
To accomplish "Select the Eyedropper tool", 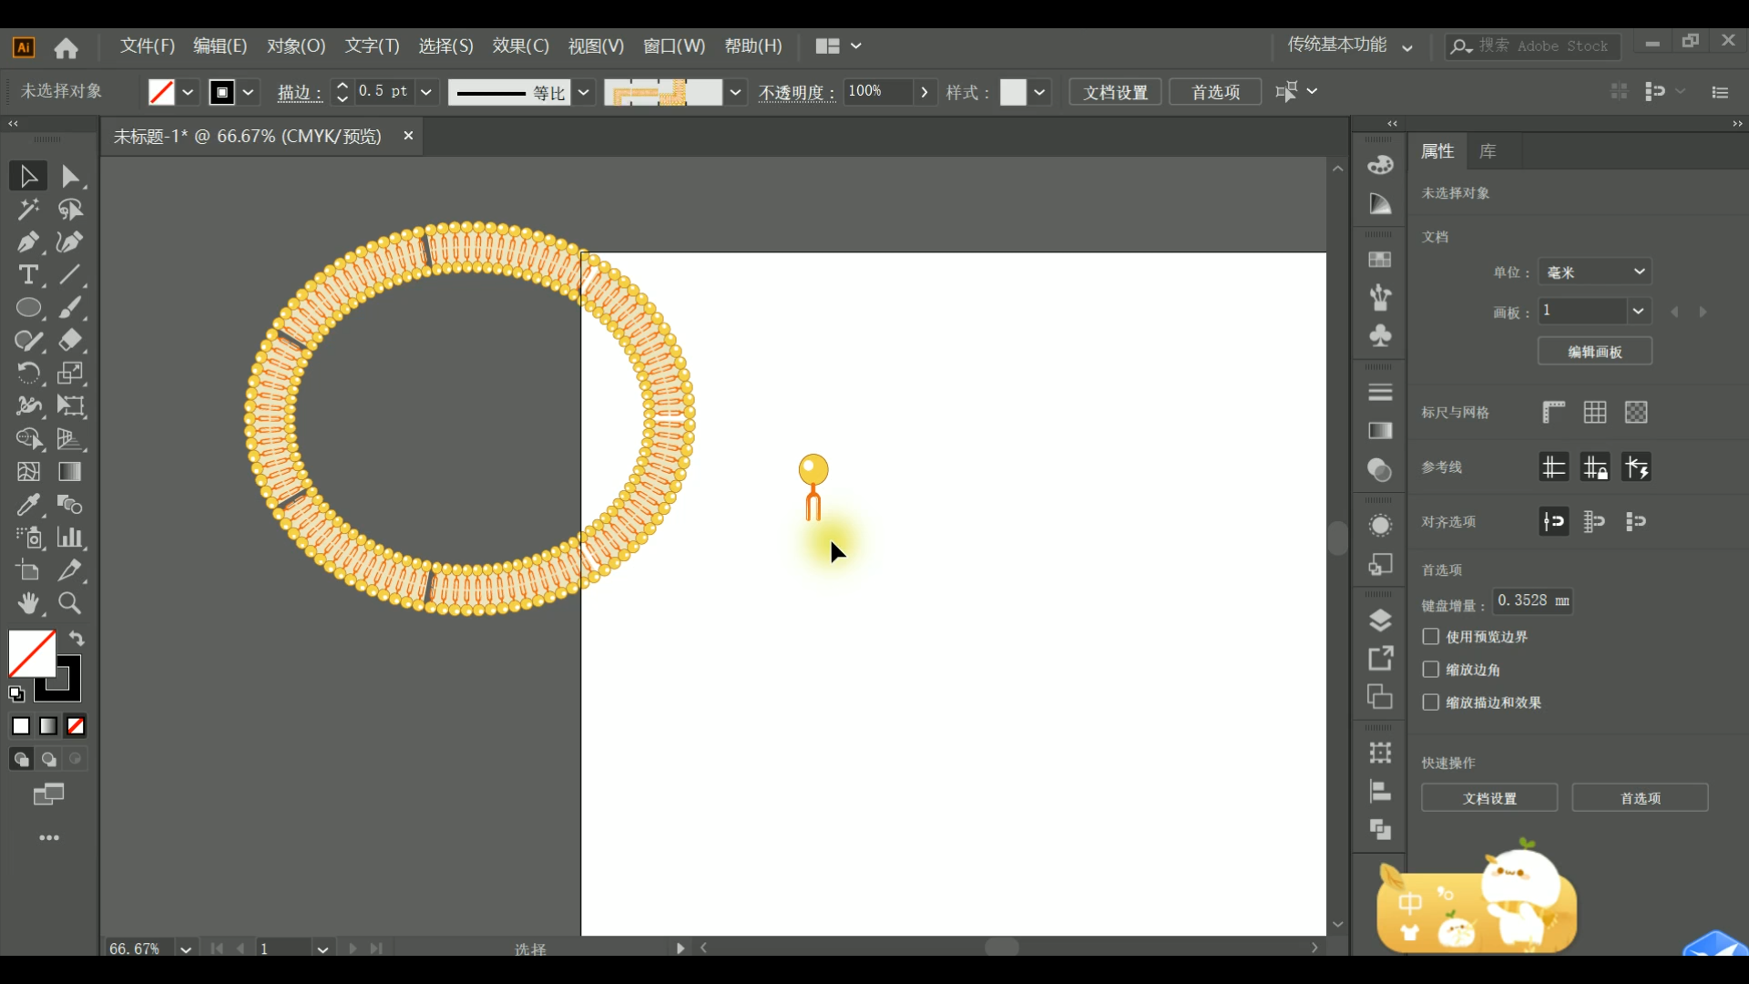I will tap(27, 505).
